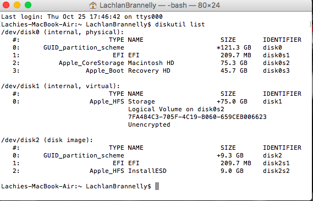The image size is (313, 201).
Task: Click the 'Logical Volume on disk0s2' line
Action: 176,109
